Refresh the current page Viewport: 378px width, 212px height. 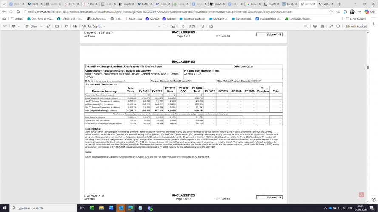[x=11, y=11]
